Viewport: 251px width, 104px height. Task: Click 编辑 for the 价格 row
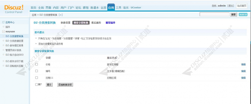coord(243,65)
